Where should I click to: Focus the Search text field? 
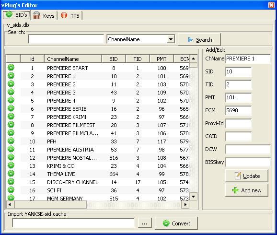(x=66, y=39)
